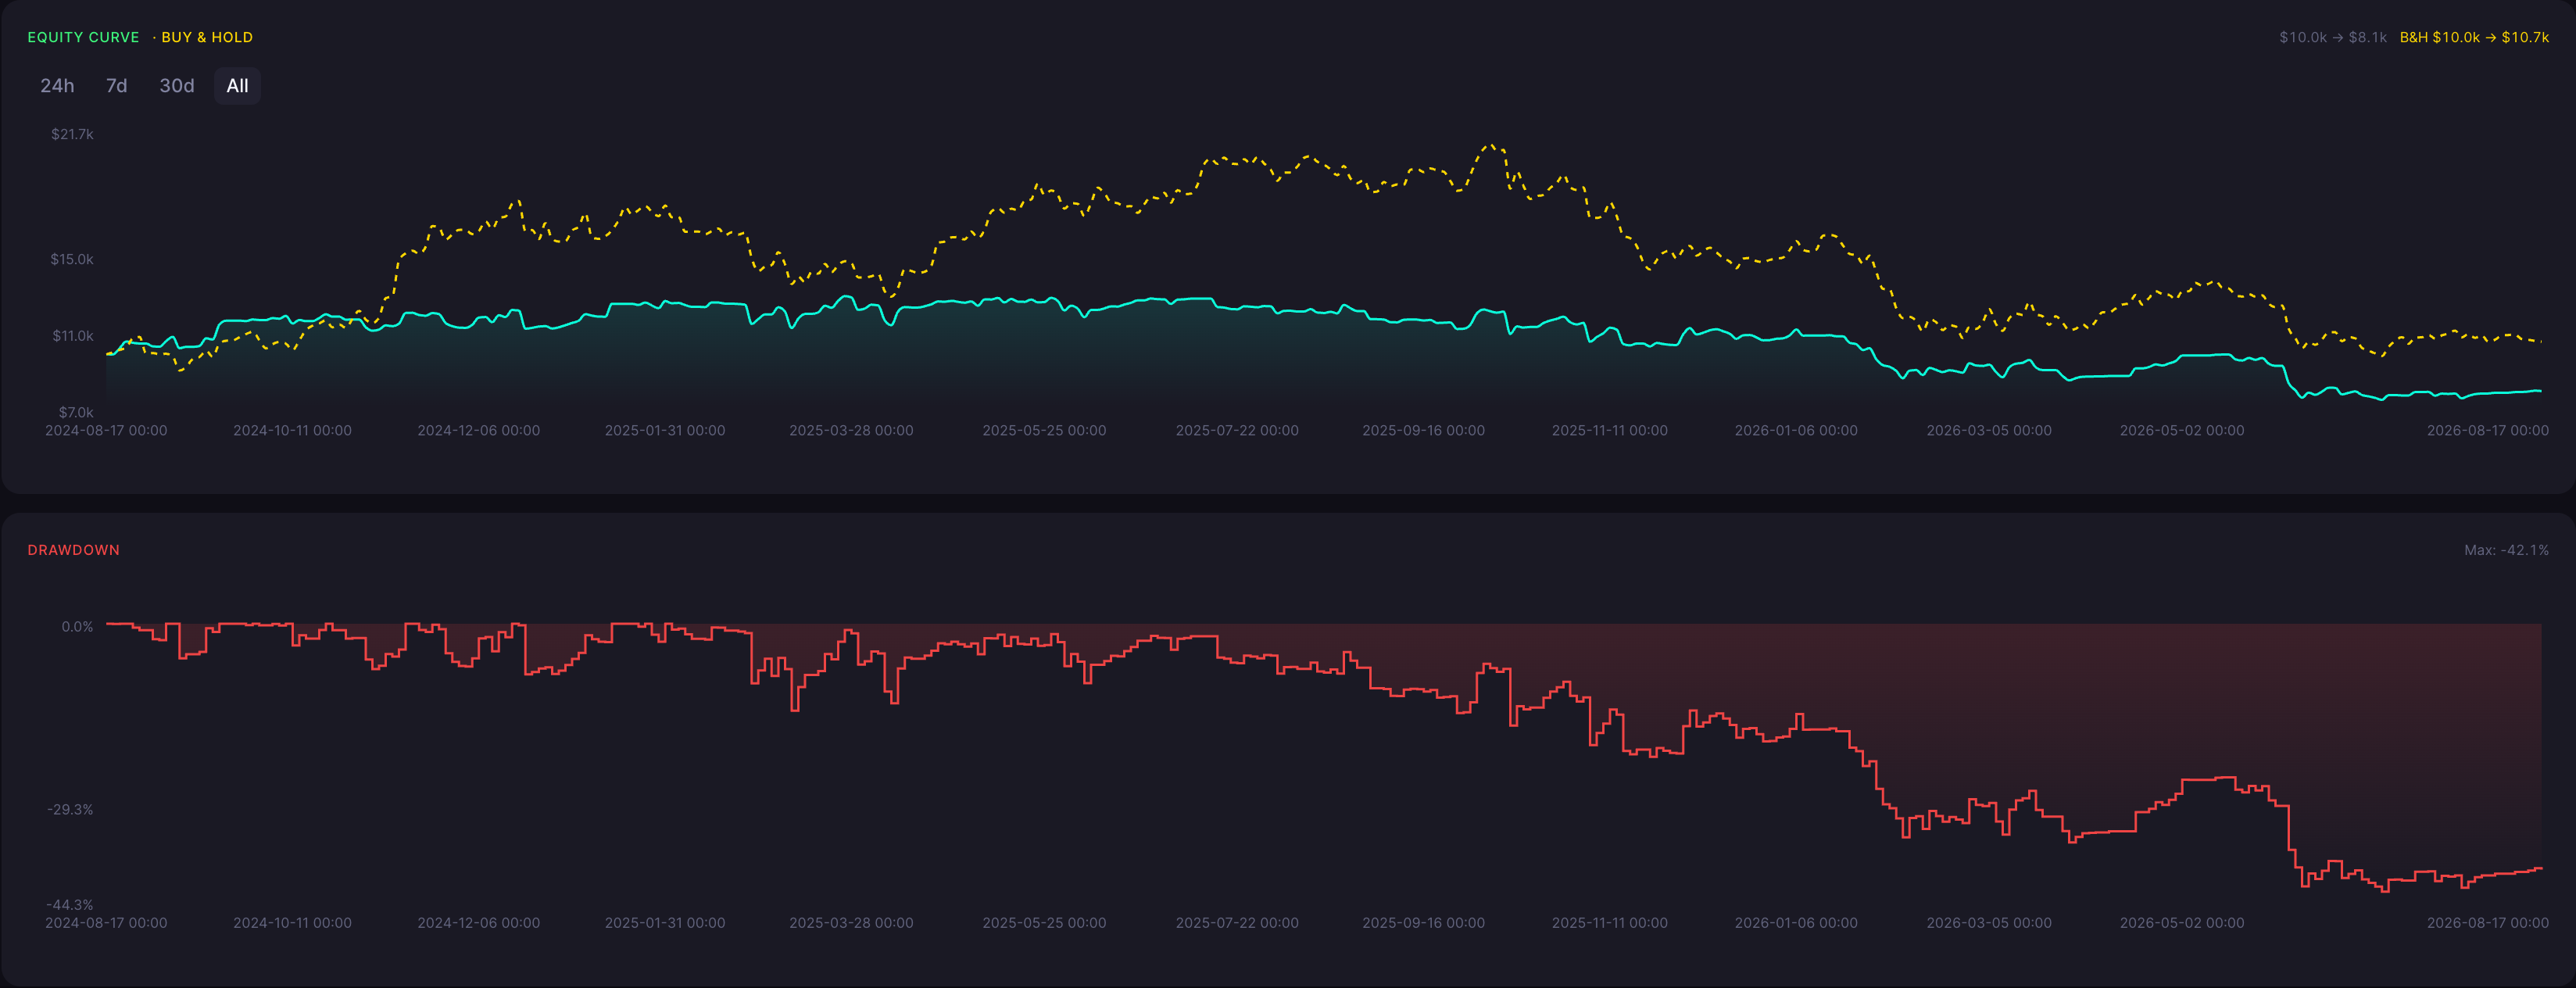Switch the equity chart to 24h range
The image size is (2576, 988).
coord(57,86)
